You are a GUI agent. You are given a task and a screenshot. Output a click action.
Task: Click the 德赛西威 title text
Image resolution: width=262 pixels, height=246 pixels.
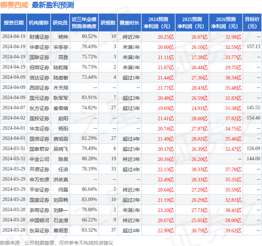pyautogui.click(x=14, y=5)
